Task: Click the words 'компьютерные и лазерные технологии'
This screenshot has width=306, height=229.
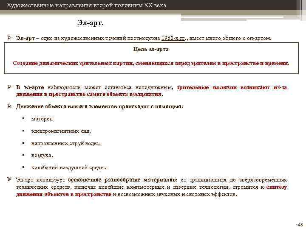Action: (177, 187)
